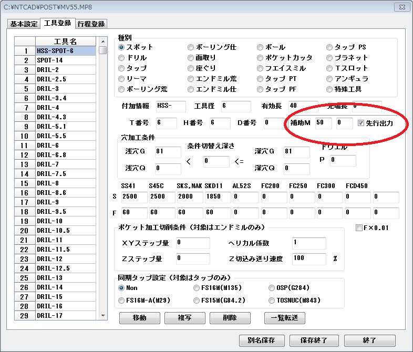The height and width of the screenshot is (352, 413).
Task: Click the 工具名 column header
Action: tap(66, 42)
